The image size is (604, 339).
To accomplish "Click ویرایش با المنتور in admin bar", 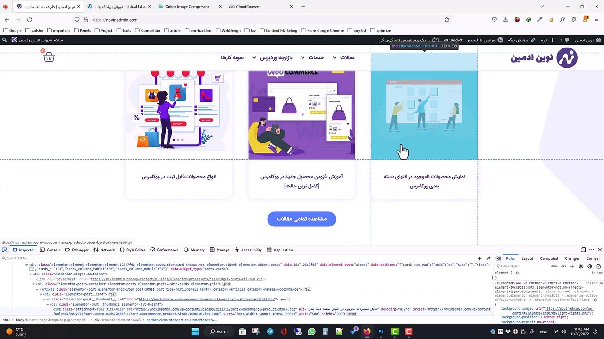I will click(x=485, y=40).
